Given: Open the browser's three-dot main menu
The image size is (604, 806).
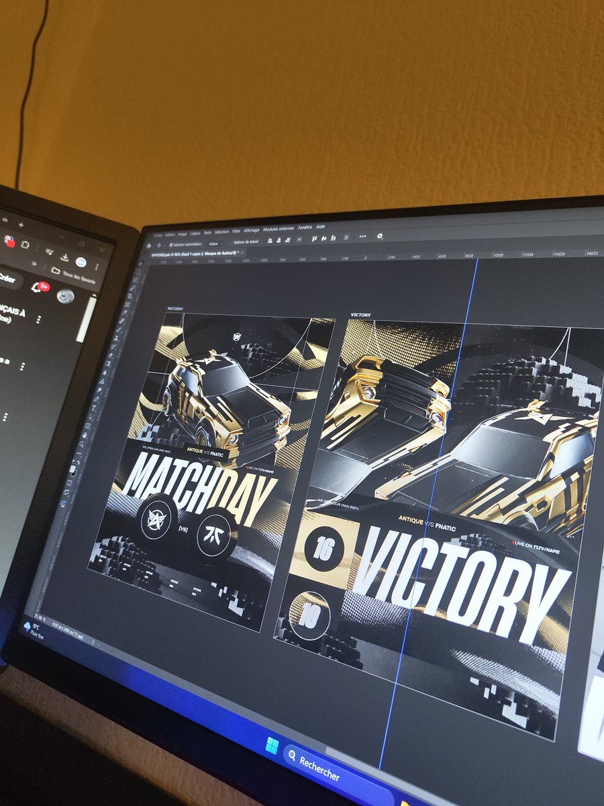Looking at the screenshot, I should pyautogui.click(x=97, y=267).
